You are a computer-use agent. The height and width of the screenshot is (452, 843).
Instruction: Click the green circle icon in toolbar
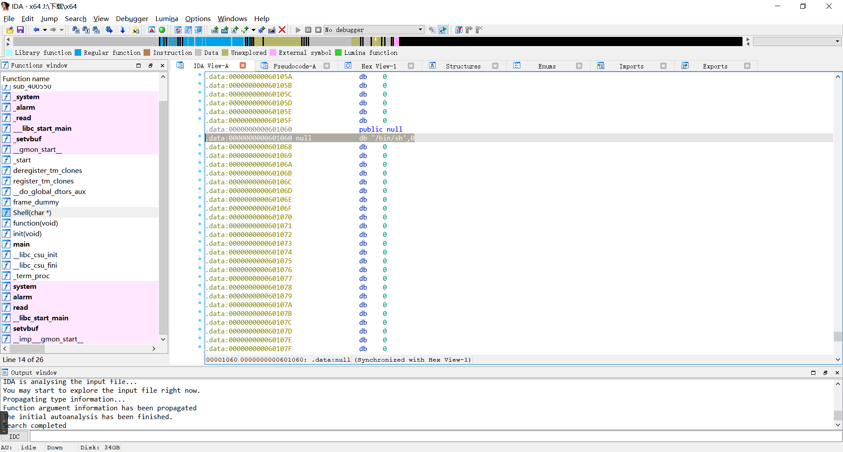162,30
